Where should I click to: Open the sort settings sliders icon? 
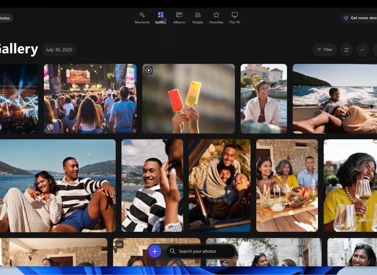tap(347, 50)
